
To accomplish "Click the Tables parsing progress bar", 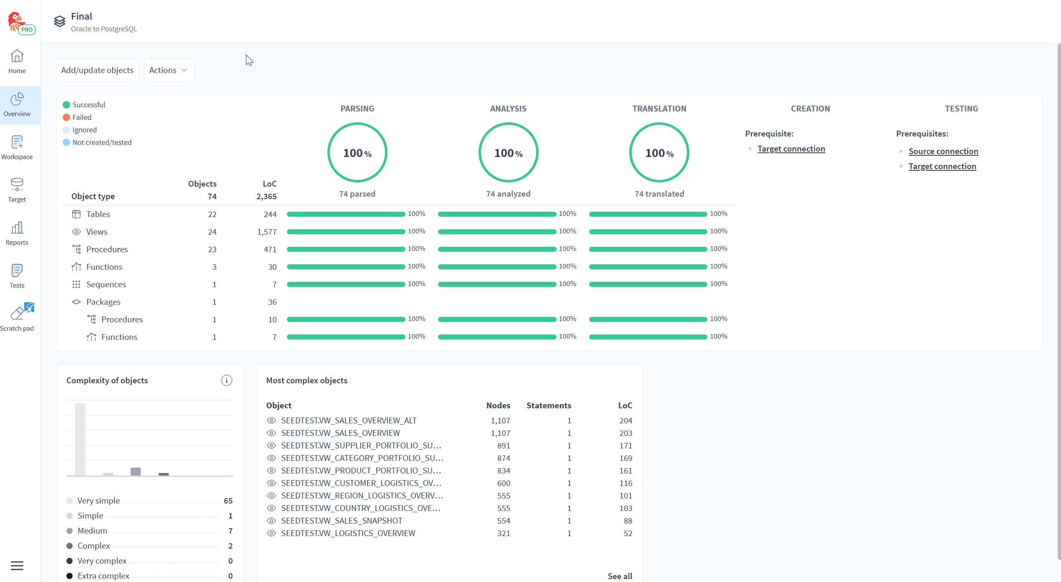I will [346, 214].
